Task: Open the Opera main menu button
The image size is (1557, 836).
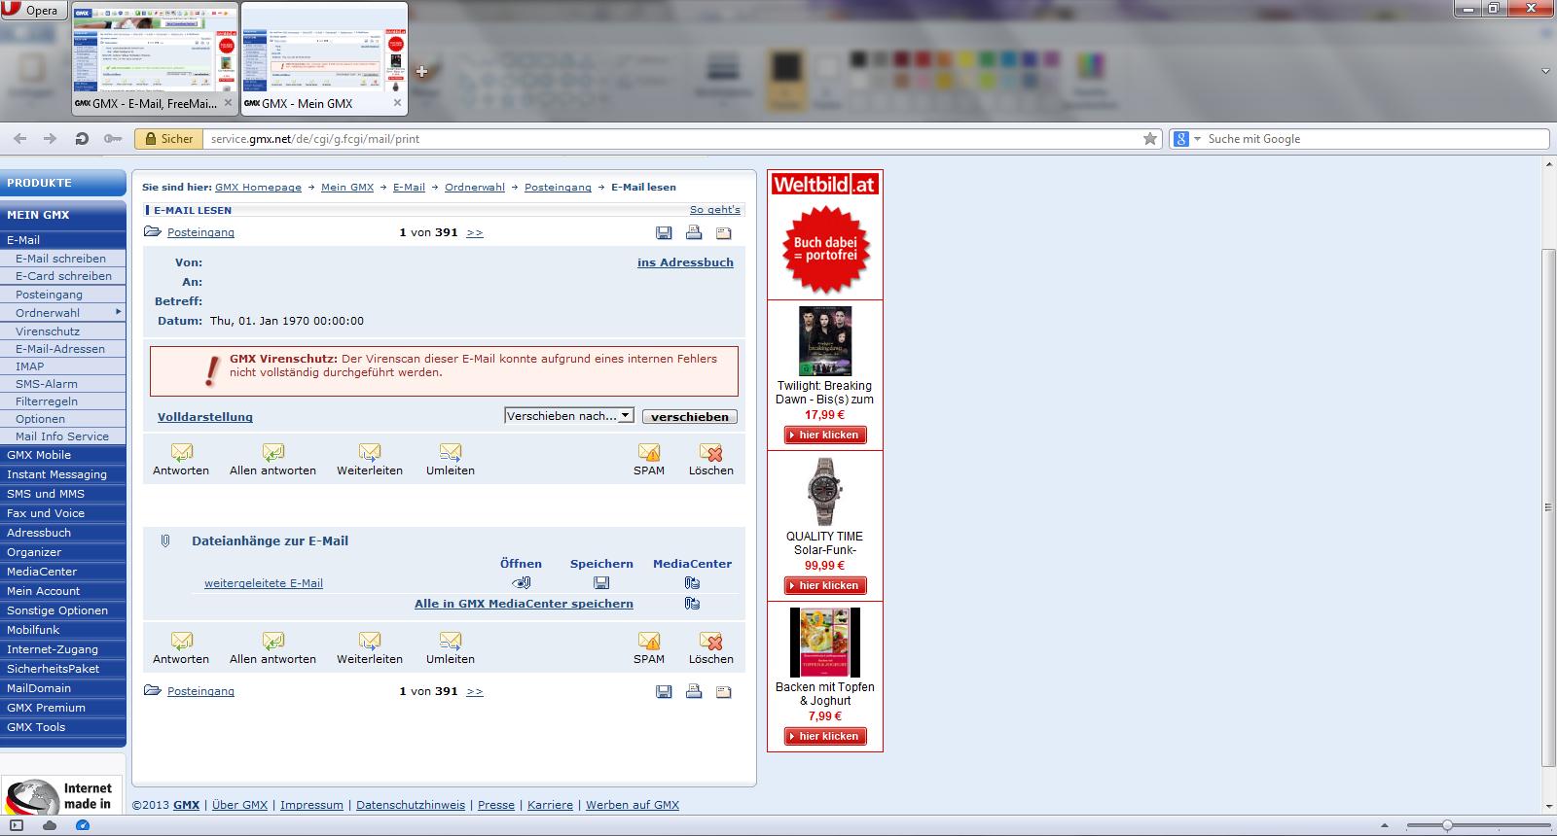Action: tap(33, 10)
